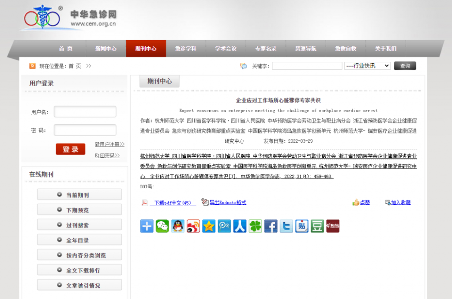Open more share options plus icon
The image size is (452, 299).
(147, 226)
